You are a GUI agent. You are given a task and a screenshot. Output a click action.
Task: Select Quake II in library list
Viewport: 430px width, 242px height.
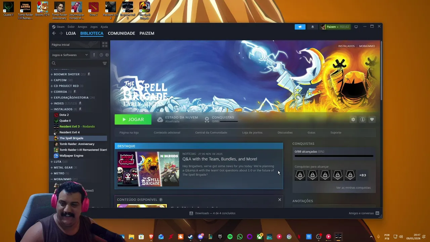pyautogui.click(x=65, y=121)
